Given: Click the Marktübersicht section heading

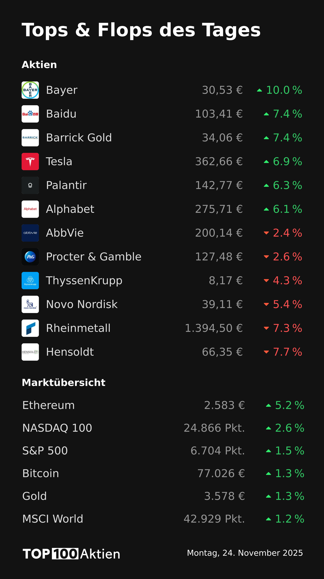Looking at the screenshot, I should 63,383.
